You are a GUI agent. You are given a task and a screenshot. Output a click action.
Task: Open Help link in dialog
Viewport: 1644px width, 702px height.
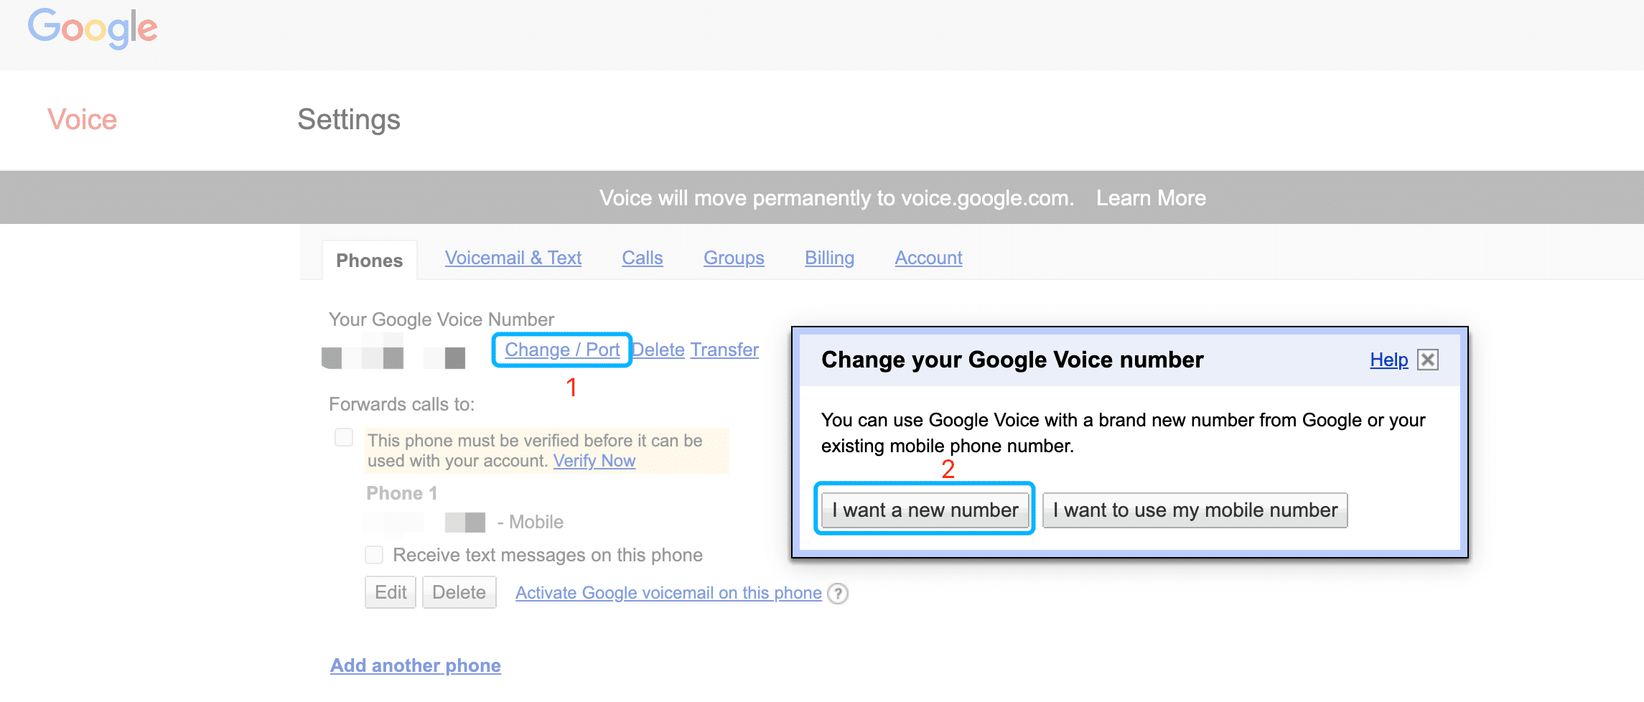1388,360
